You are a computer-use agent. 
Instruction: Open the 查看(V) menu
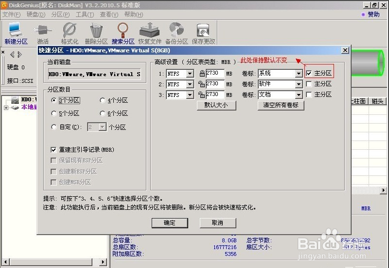click(109, 15)
